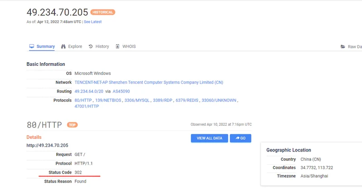Click the IP address heading 49.234.70.205
The image size is (362, 193).
click(57, 12)
